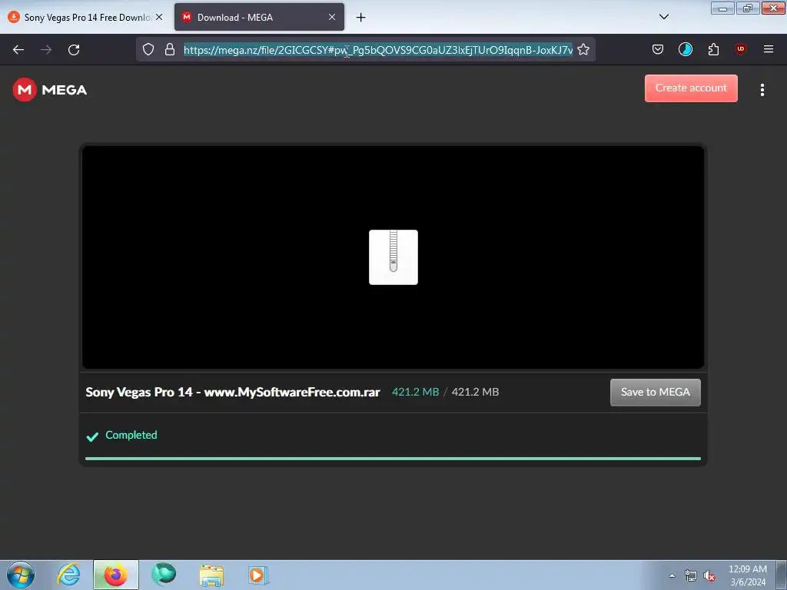
Task: Open the MEGA three-dot options menu
Action: [x=762, y=90]
